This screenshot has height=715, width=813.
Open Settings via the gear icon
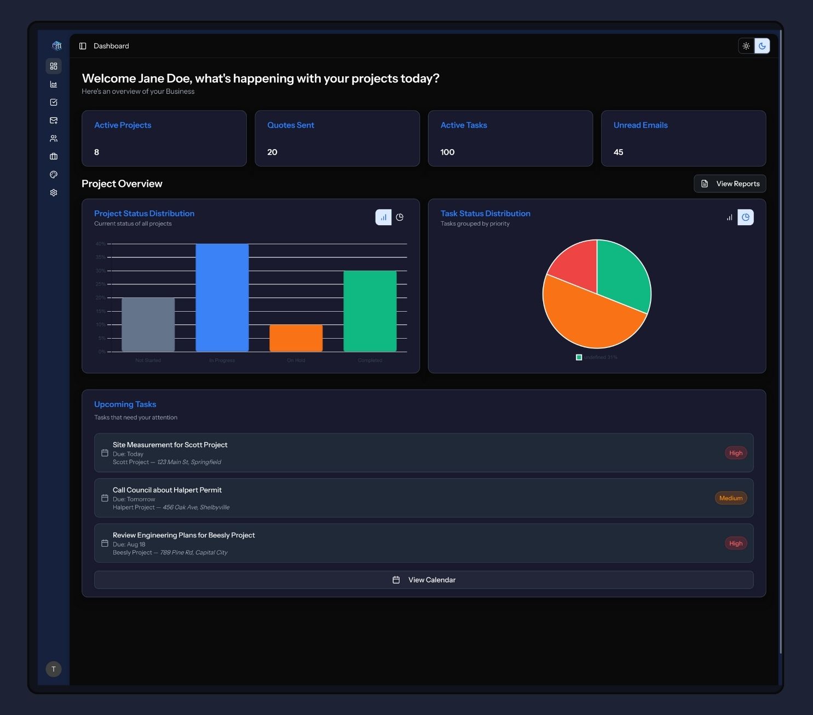53,192
